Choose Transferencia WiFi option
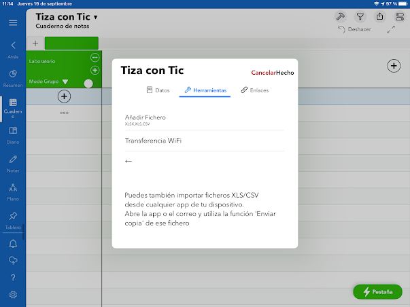This screenshot has height=307, width=410. pos(205,141)
